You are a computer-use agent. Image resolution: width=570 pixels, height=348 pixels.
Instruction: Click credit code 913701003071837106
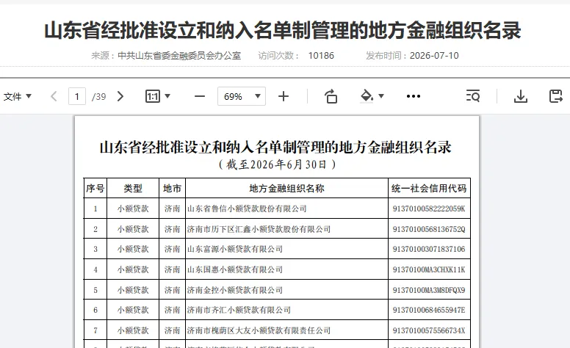(x=429, y=249)
